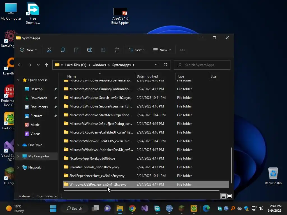Expand the My Computer tree node
This screenshot has height=215, width=287.
(18, 156)
